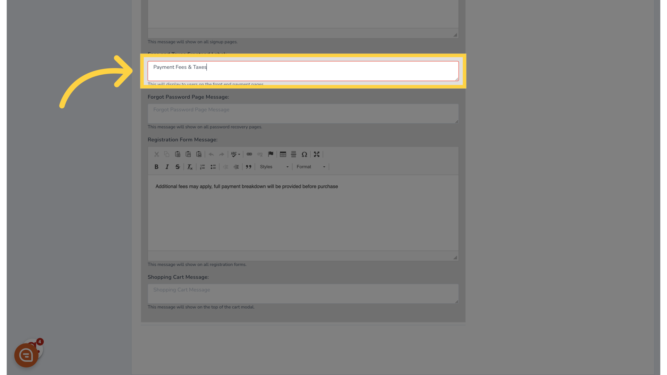Click the Redo button in toolbar
Image resolution: width=667 pixels, height=375 pixels.
click(222, 154)
